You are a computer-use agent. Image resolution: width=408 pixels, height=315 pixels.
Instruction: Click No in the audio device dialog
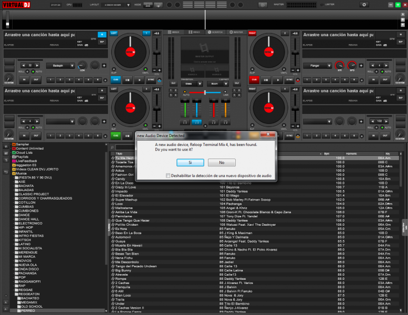[222, 162]
